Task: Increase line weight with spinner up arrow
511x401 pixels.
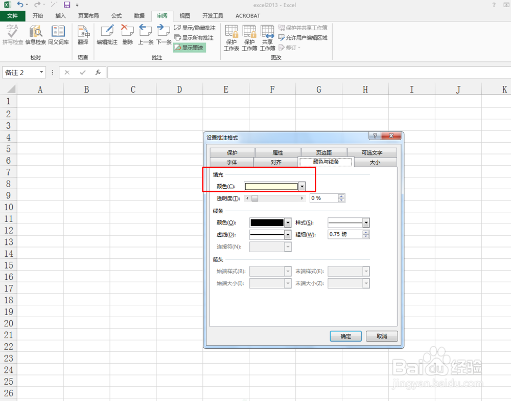Action: (366, 232)
